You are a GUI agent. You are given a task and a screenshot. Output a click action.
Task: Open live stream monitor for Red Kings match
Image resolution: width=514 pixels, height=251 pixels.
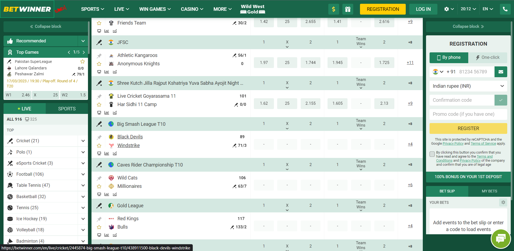99,235
